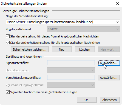Confirm the dialog with OK

[x=87, y=100]
